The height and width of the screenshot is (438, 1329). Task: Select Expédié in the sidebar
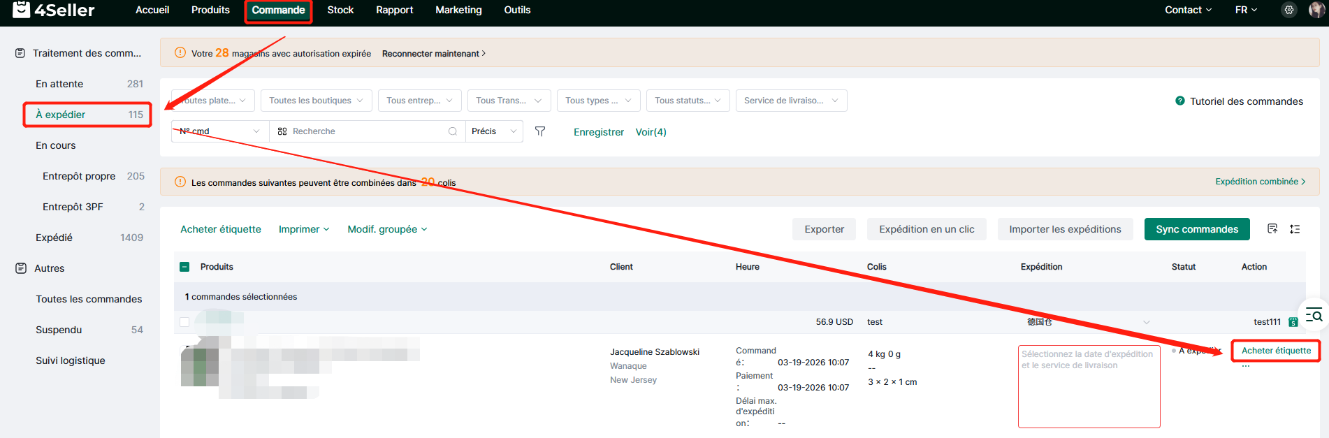(x=55, y=238)
